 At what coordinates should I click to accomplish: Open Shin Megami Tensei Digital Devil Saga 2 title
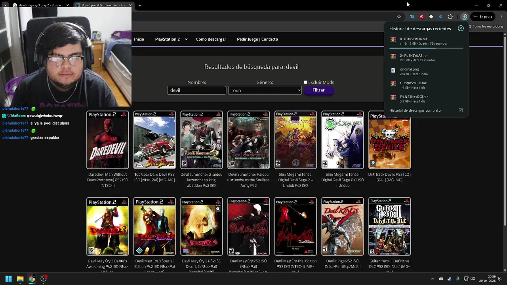295,180
